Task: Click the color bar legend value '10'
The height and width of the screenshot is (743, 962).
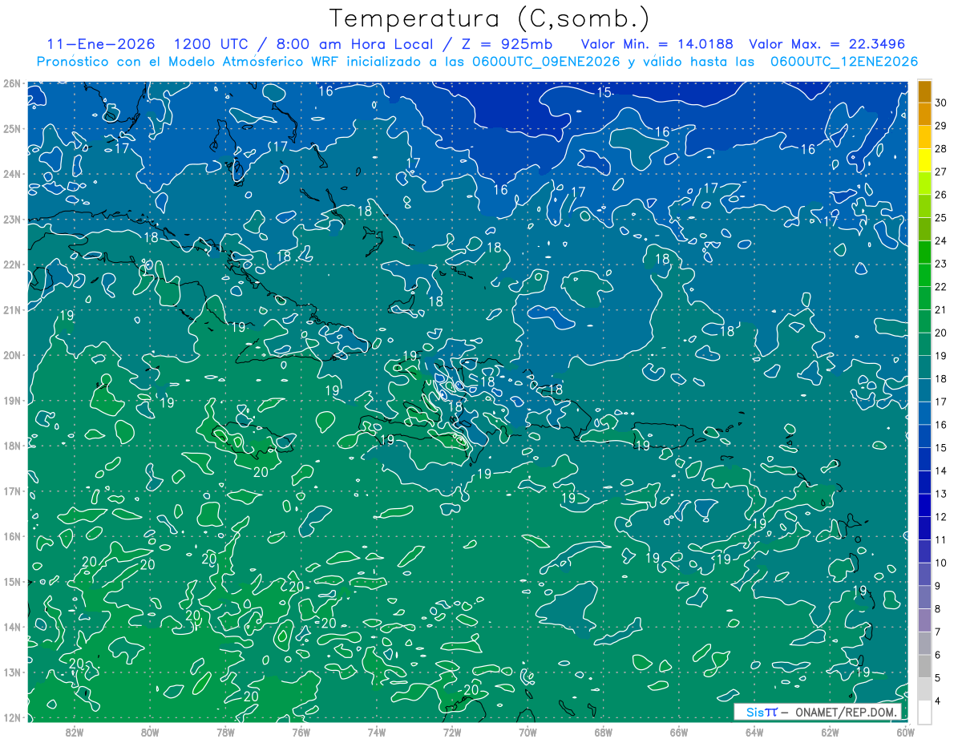Action: 940,563
